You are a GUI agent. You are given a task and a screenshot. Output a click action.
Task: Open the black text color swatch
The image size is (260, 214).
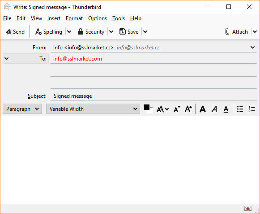147,107
